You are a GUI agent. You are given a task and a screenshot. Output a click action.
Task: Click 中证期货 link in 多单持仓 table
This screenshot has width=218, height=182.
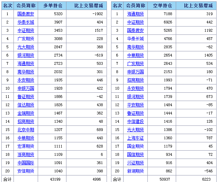26,30
